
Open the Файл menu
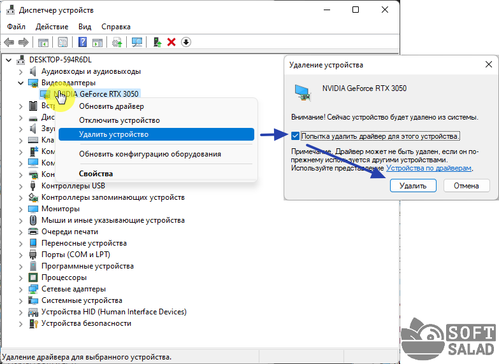click(x=16, y=27)
